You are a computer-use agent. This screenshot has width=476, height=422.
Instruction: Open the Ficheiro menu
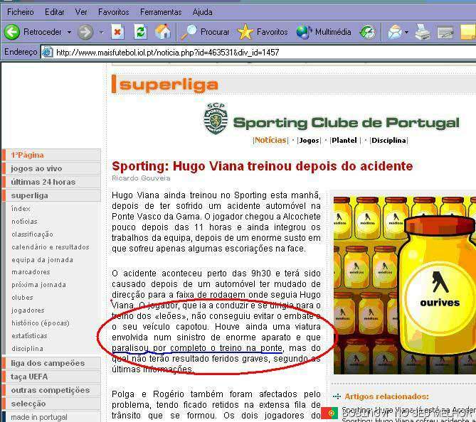(21, 12)
